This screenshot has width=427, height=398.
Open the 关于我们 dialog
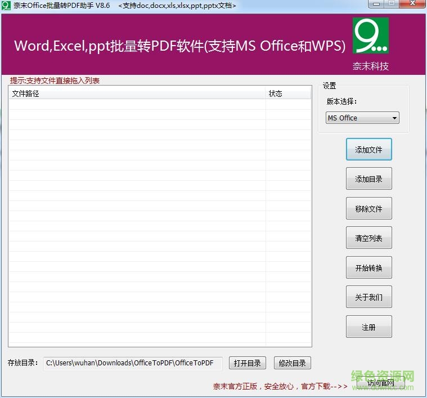click(x=368, y=297)
